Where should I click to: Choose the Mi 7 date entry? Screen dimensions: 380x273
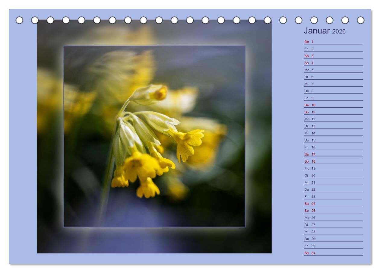333,84
